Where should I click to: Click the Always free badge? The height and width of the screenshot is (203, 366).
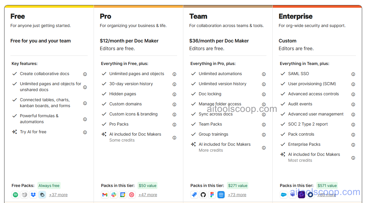pyautogui.click(x=49, y=185)
